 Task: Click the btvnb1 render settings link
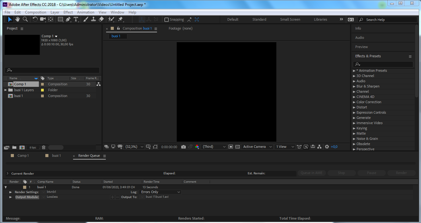(x=52, y=192)
